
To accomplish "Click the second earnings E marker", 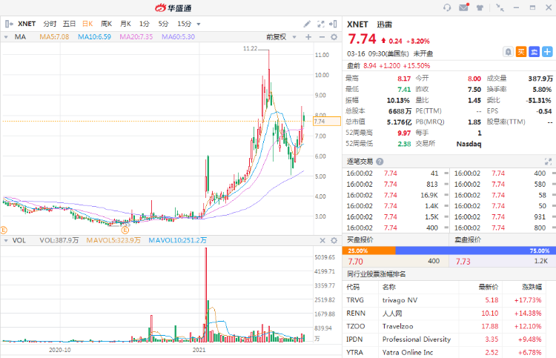I will (125, 230).
